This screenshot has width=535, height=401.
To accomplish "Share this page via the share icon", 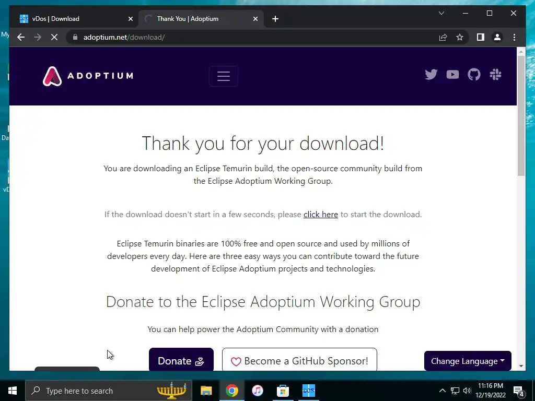I will [443, 37].
